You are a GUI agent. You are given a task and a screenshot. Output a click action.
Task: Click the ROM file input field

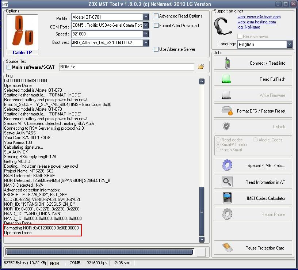point(126,67)
